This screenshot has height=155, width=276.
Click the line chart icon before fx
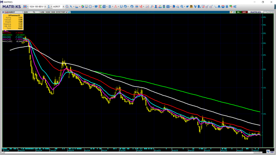coord(147,6)
